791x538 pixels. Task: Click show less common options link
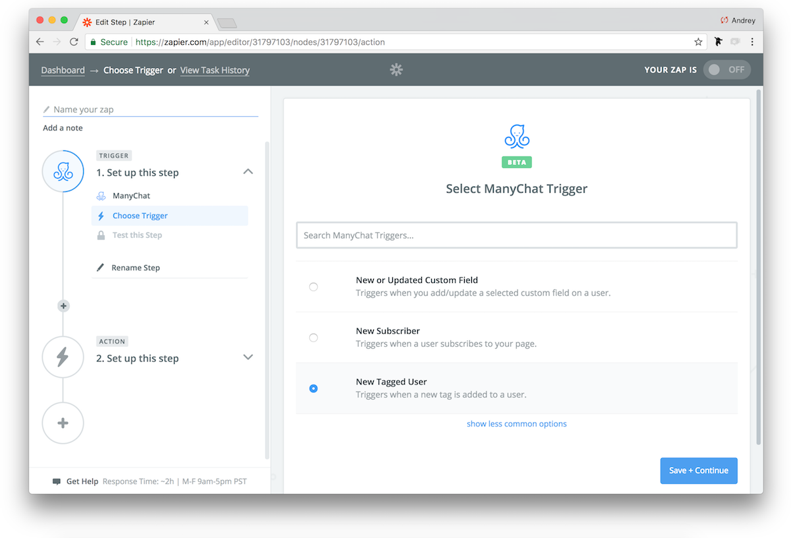(517, 424)
